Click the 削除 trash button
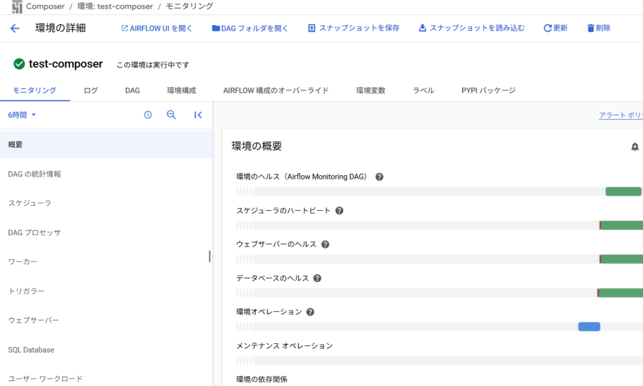 tap(598, 28)
